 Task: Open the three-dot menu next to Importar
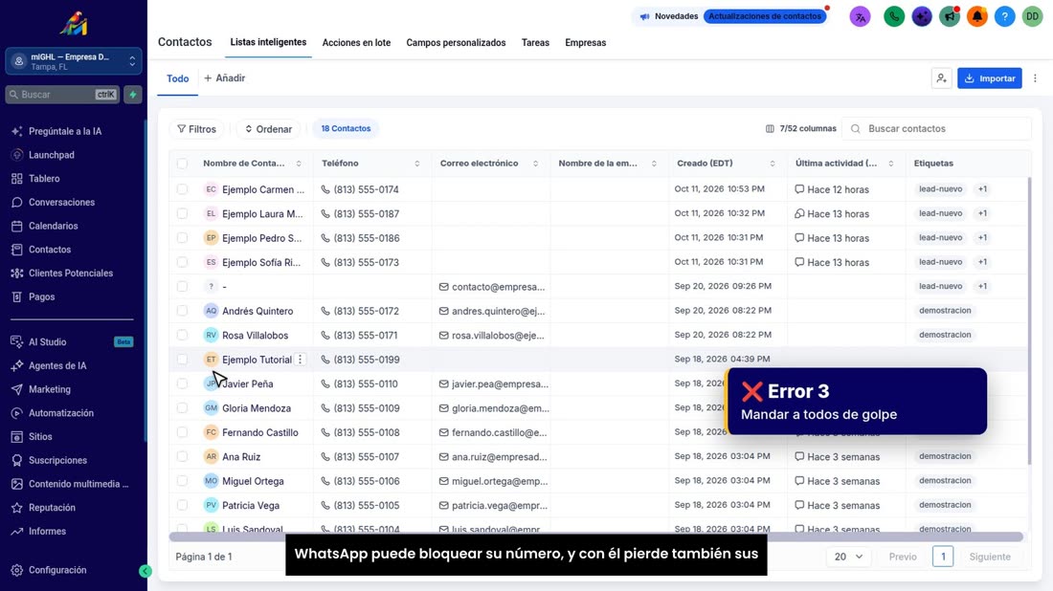click(x=1035, y=78)
